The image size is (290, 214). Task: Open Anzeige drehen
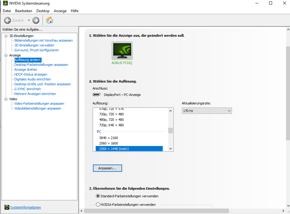point(26,70)
